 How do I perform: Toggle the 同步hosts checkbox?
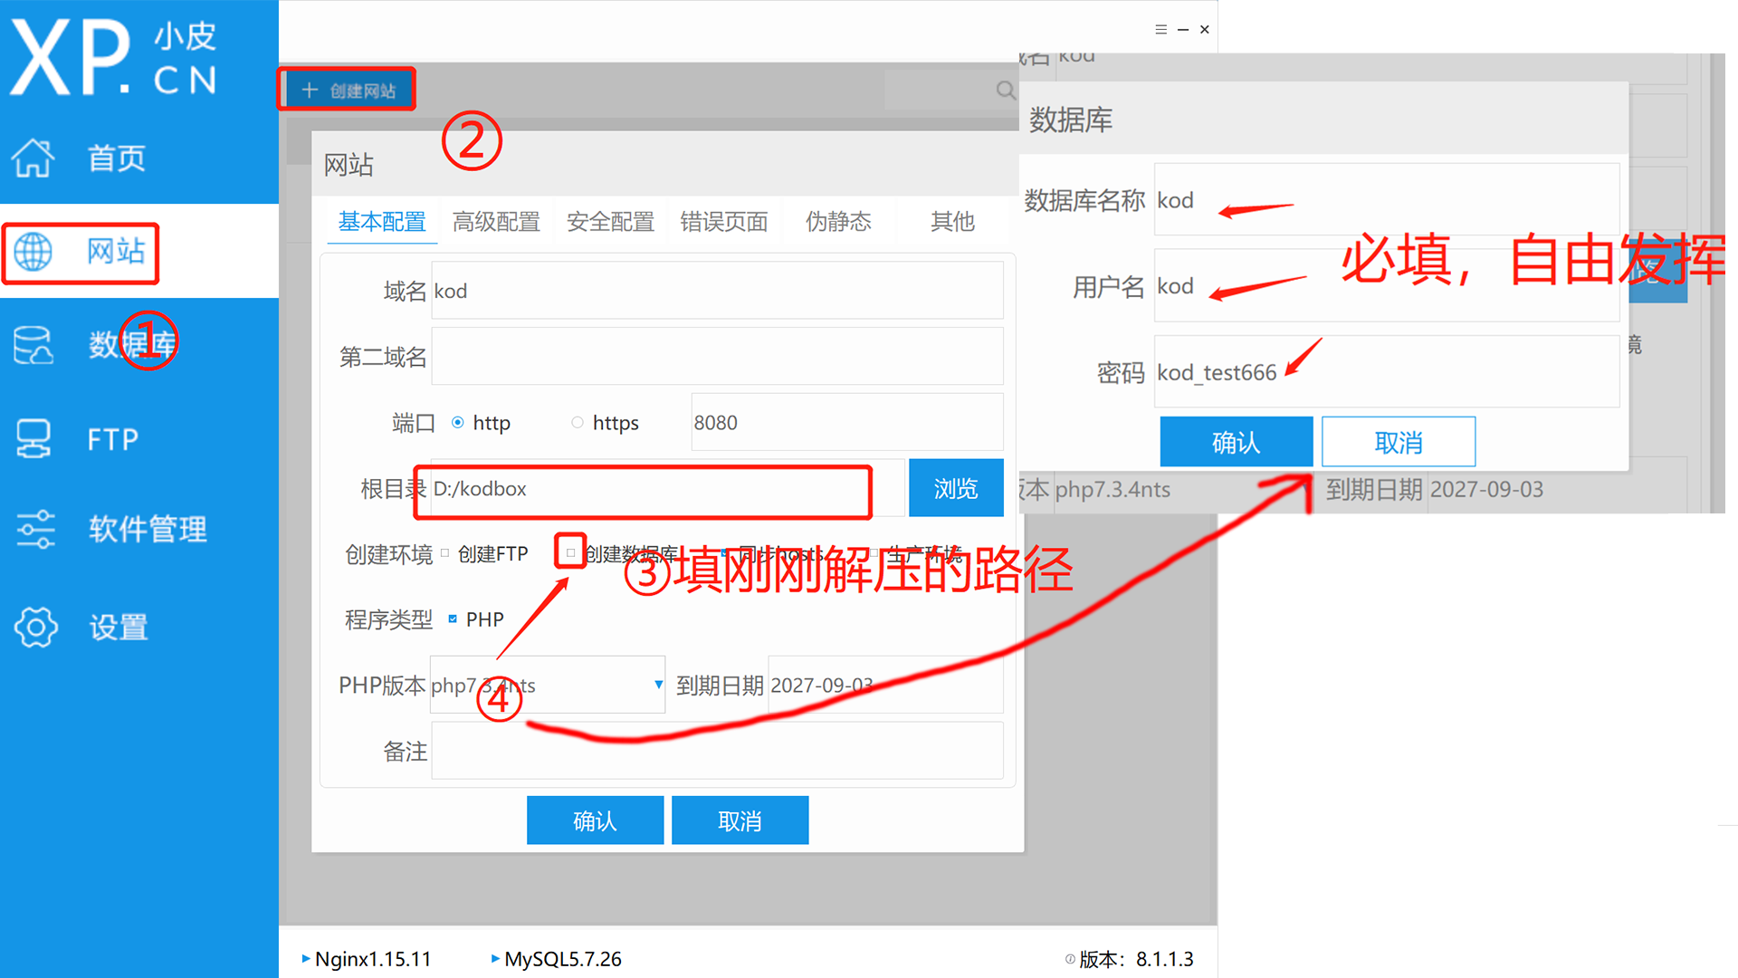coord(724,552)
